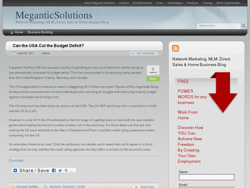Click the Economy tag link
Image resolution: width=250 pixels, height=188 pixels.
tap(68, 187)
